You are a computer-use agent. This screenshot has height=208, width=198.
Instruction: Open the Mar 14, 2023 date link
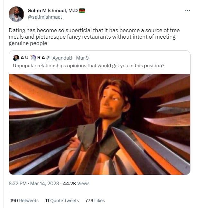tap(45, 184)
